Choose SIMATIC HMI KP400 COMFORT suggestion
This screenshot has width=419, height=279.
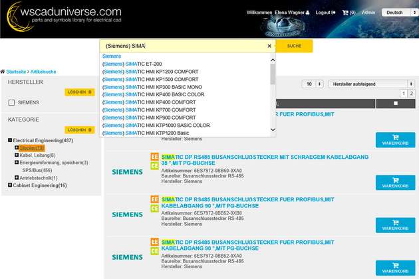coord(149,102)
